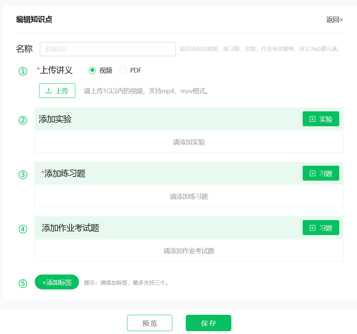This screenshot has height=334, width=357.
Task: Click the 上传 upload button
Action: click(57, 91)
